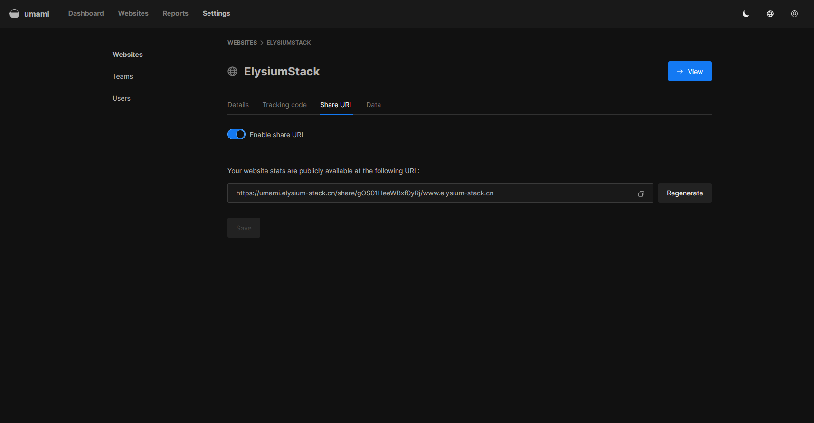Switch to the Data tab

373,105
